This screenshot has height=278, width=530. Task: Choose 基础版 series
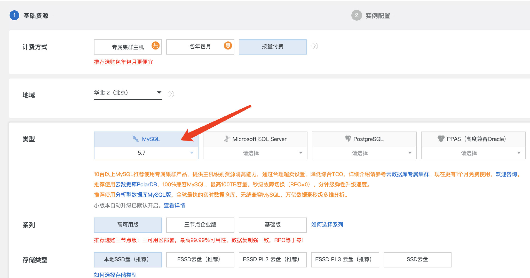[273, 225]
